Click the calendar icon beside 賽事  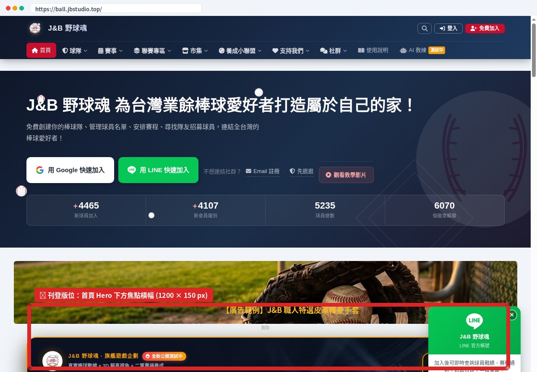pos(101,51)
